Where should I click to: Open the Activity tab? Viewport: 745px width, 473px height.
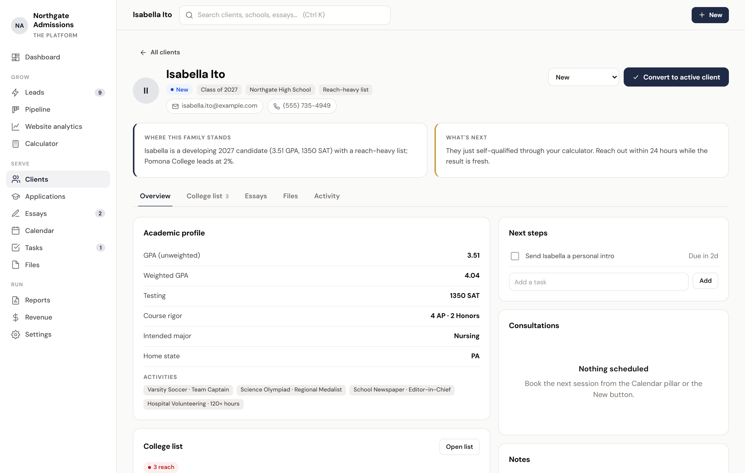(327, 196)
